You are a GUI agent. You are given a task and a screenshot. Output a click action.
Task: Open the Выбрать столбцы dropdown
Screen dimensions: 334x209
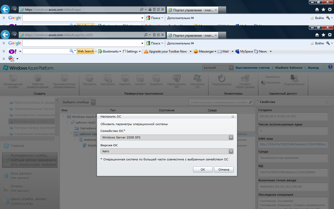click(78, 102)
